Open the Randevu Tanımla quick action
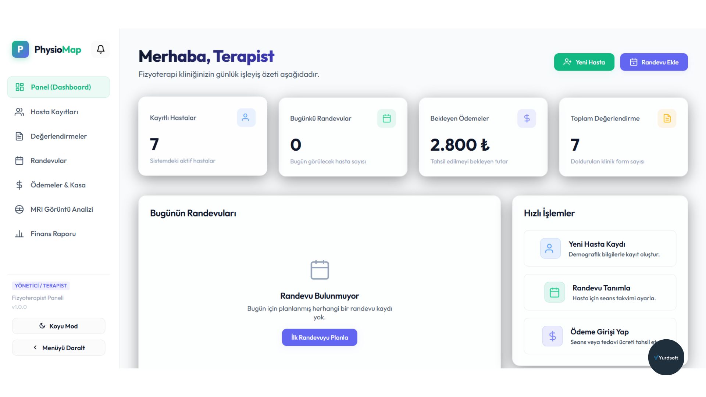The image size is (706, 397). pos(600,292)
